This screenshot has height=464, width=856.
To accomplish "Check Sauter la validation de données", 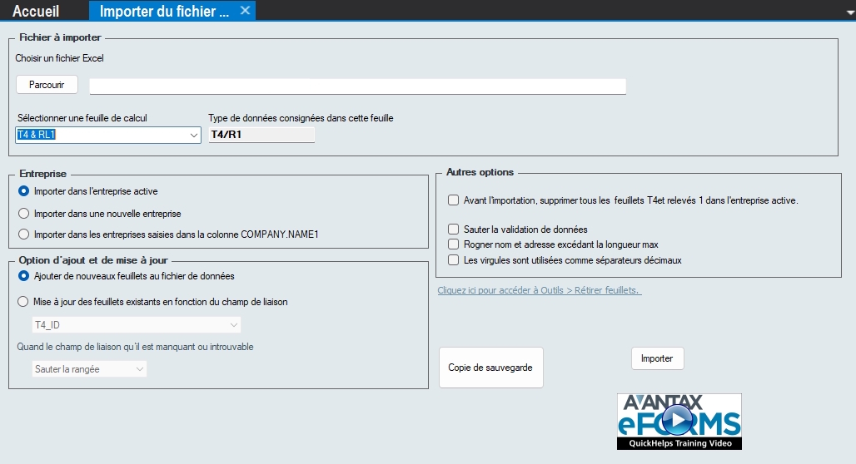I will tap(453, 230).
